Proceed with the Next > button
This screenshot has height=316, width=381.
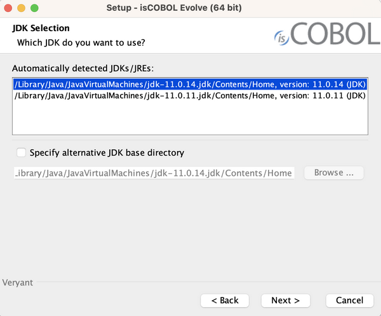pos(286,301)
